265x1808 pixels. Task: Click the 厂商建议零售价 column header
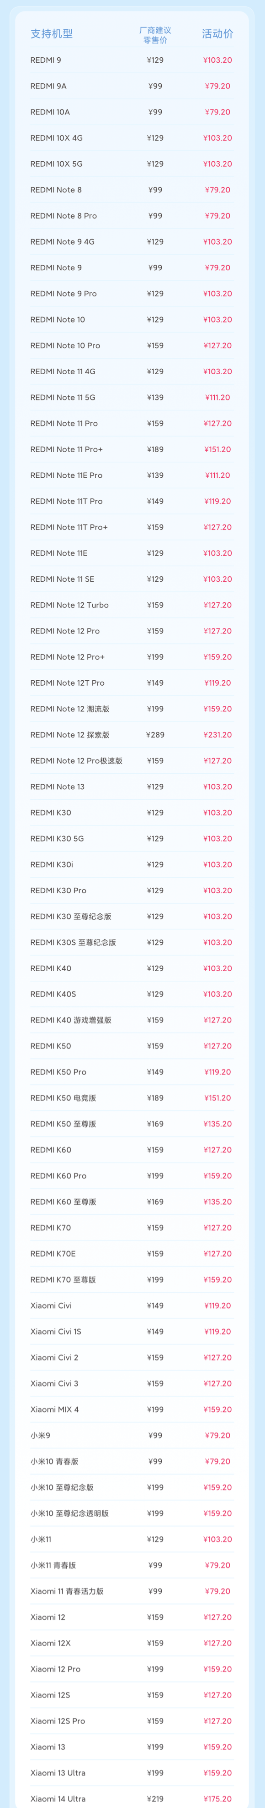tap(155, 35)
